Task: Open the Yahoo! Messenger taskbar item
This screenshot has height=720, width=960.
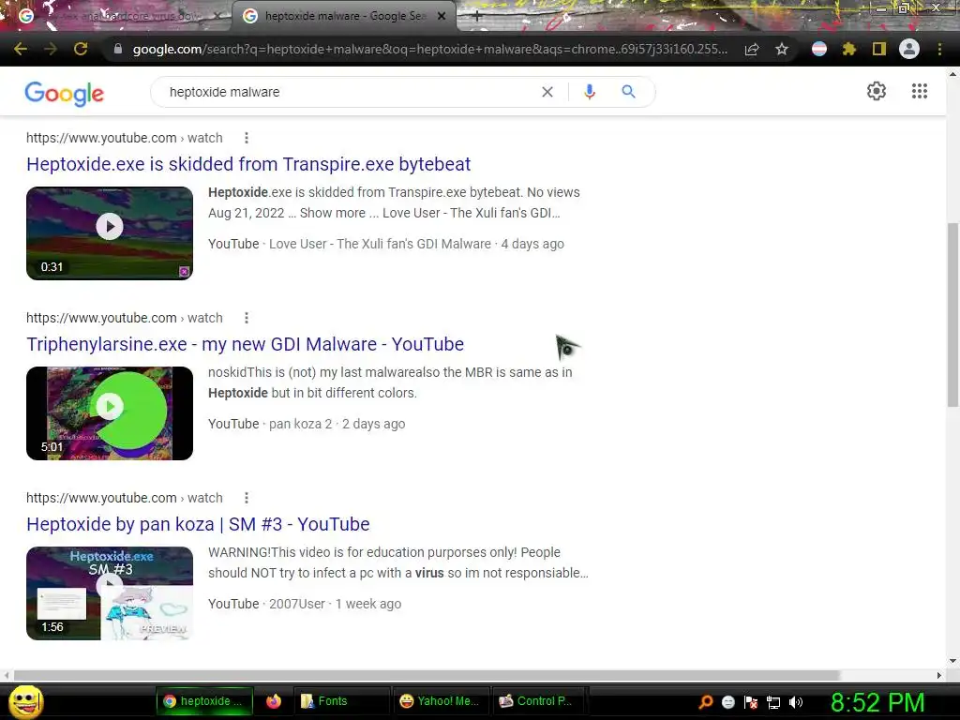Action: pos(440,701)
